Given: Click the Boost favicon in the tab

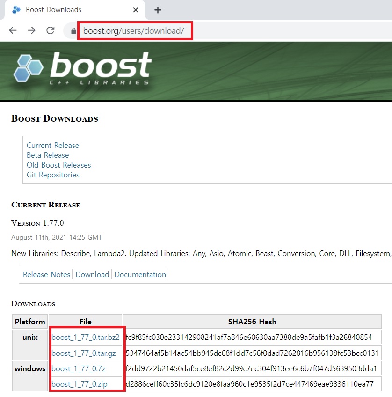Looking at the screenshot, I should 16,10.
